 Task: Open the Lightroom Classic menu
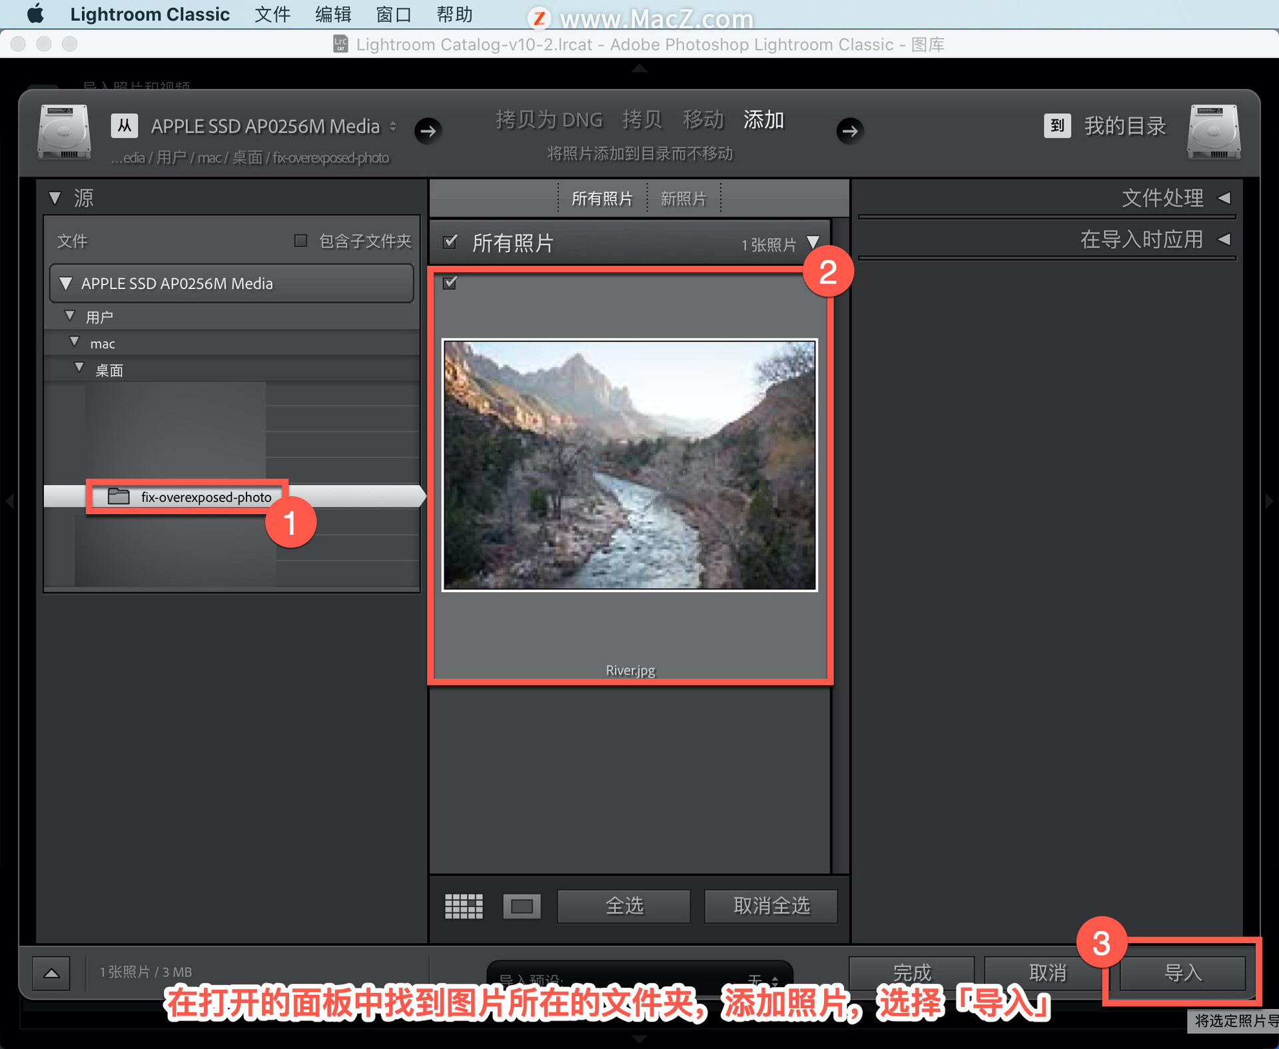(150, 14)
